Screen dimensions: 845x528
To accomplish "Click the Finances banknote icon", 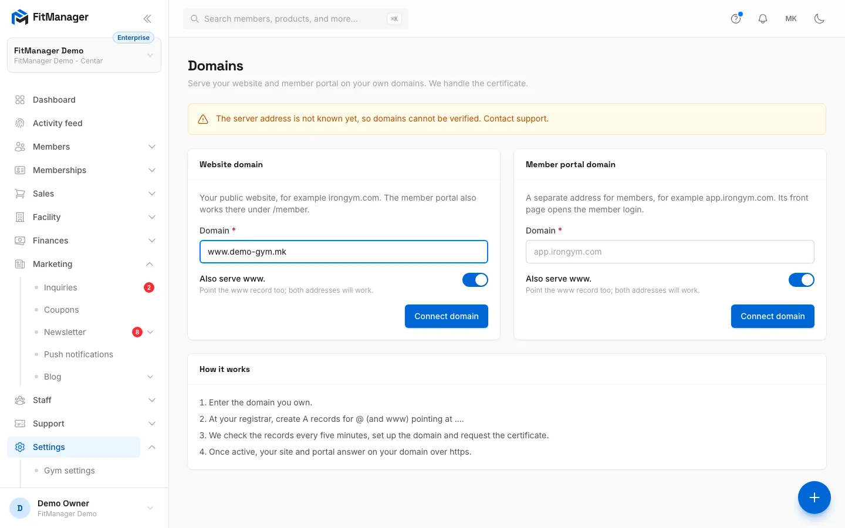I will [20, 241].
